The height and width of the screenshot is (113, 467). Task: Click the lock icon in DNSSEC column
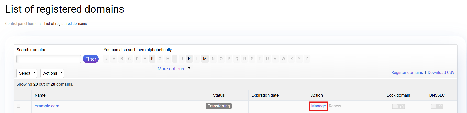(x=440, y=106)
